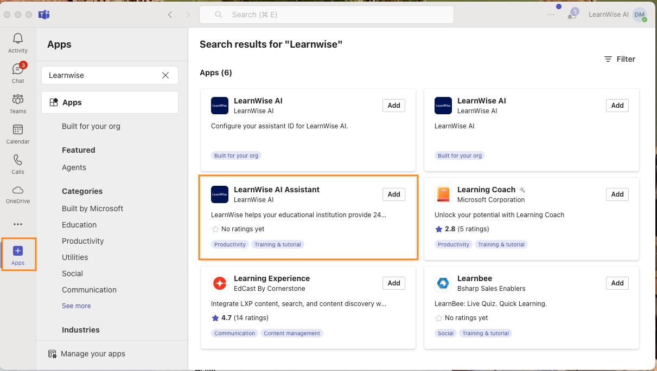Open the Activity bell icon
Image resolution: width=657 pixels, height=371 pixels.
click(18, 39)
